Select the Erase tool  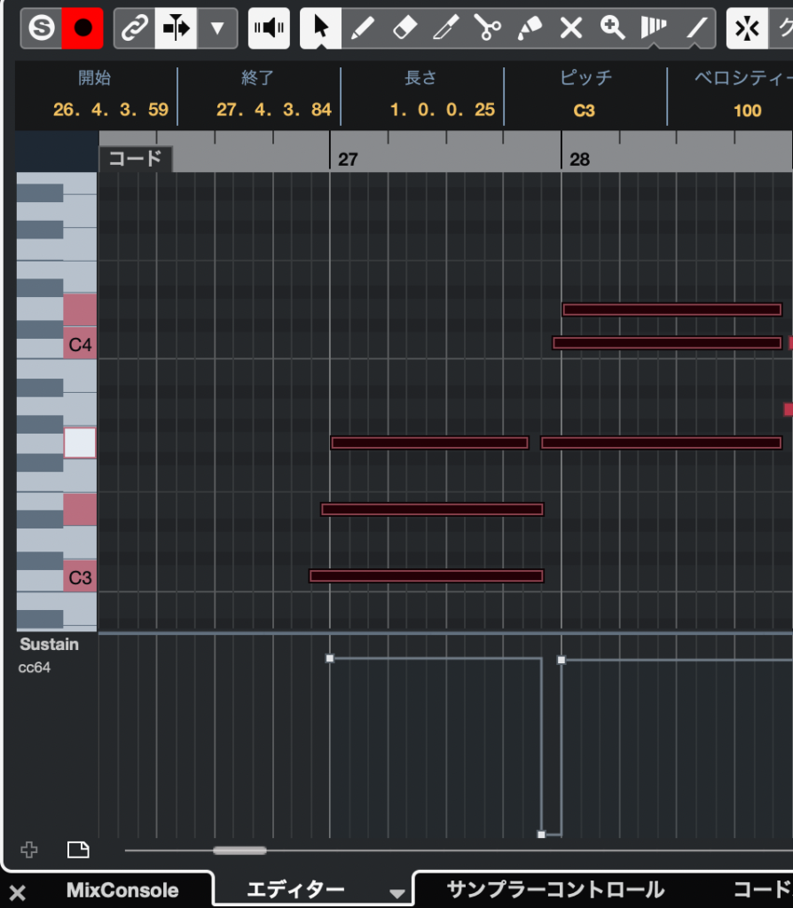(x=404, y=28)
